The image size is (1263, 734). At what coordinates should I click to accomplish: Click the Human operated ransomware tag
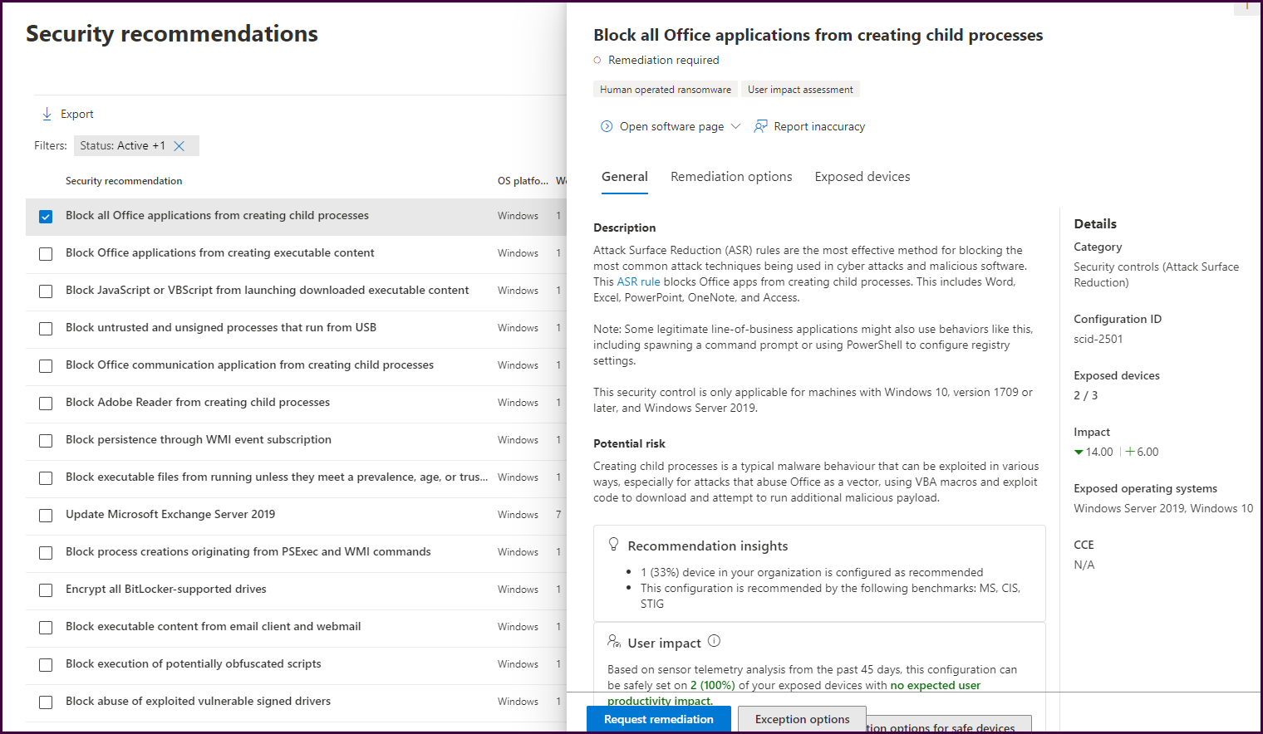point(665,90)
